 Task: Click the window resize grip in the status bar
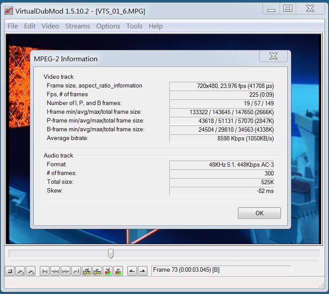point(322,285)
